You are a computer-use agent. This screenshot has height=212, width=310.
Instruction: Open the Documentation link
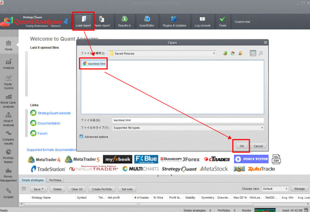pos(49,123)
